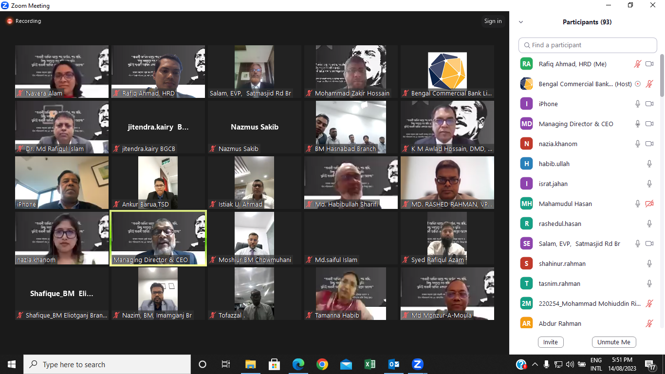This screenshot has height=374, width=665.
Task: Click the muted mic icon for Abdur Rahman
Action: click(649, 323)
